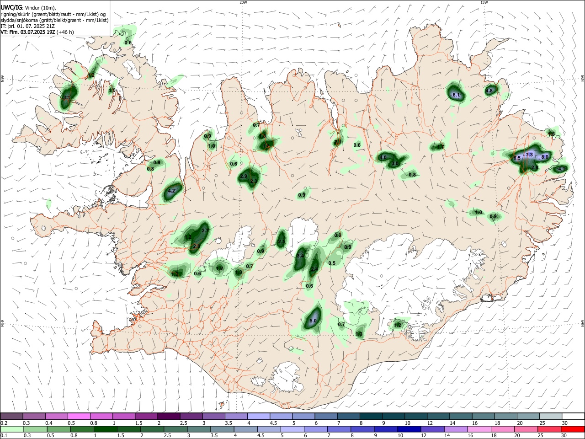The width and height of the screenshot is (585, 439).
Task: Select the 2.9 precipitation label
Action: [243, 176]
